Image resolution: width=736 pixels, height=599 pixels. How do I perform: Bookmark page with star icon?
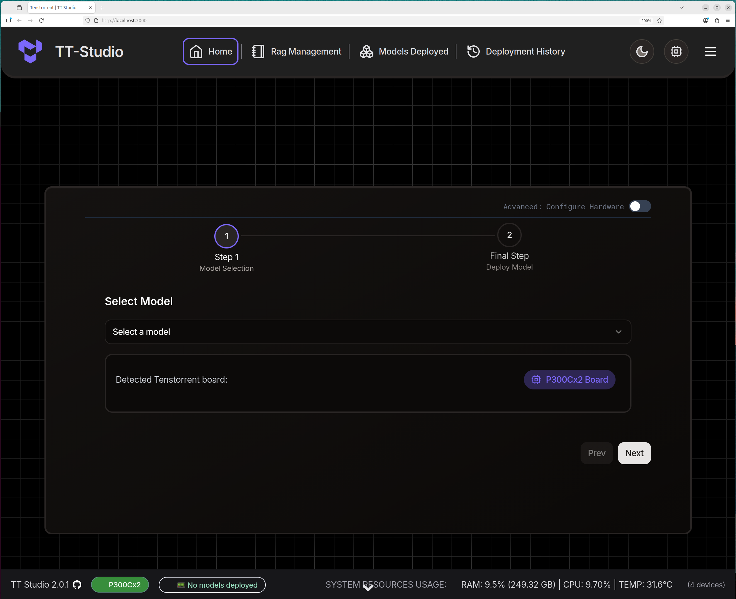(659, 20)
